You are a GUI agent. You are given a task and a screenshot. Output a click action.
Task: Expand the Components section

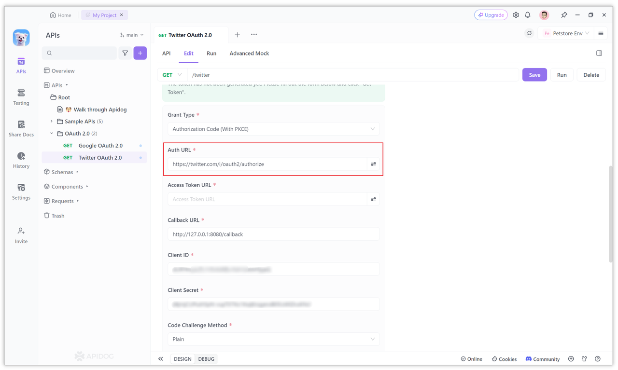coord(87,187)
